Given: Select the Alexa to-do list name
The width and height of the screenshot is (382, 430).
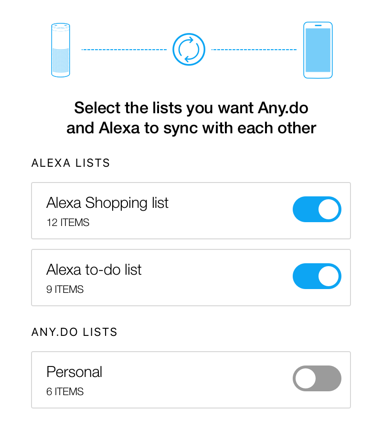Looking at the screenshot, I should click(94, 270).
